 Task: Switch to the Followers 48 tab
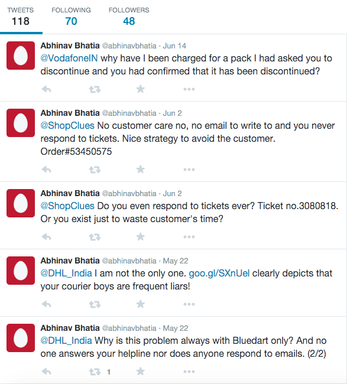129,17
